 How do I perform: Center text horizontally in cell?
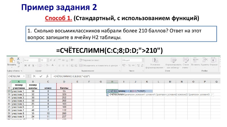coord(63,65)
